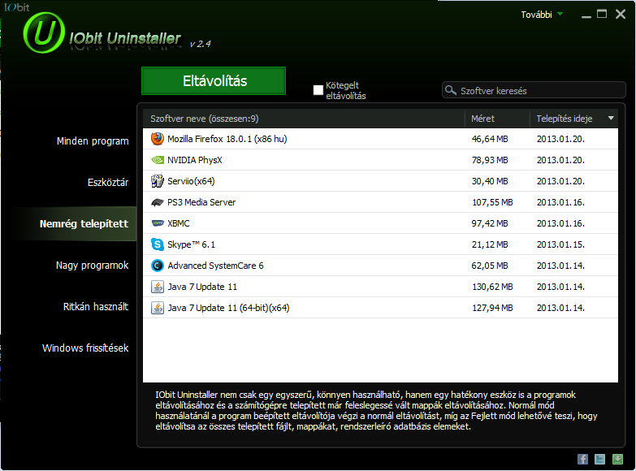
Task: Click the 127,94 MB size cell
Action: coord(492,308)
